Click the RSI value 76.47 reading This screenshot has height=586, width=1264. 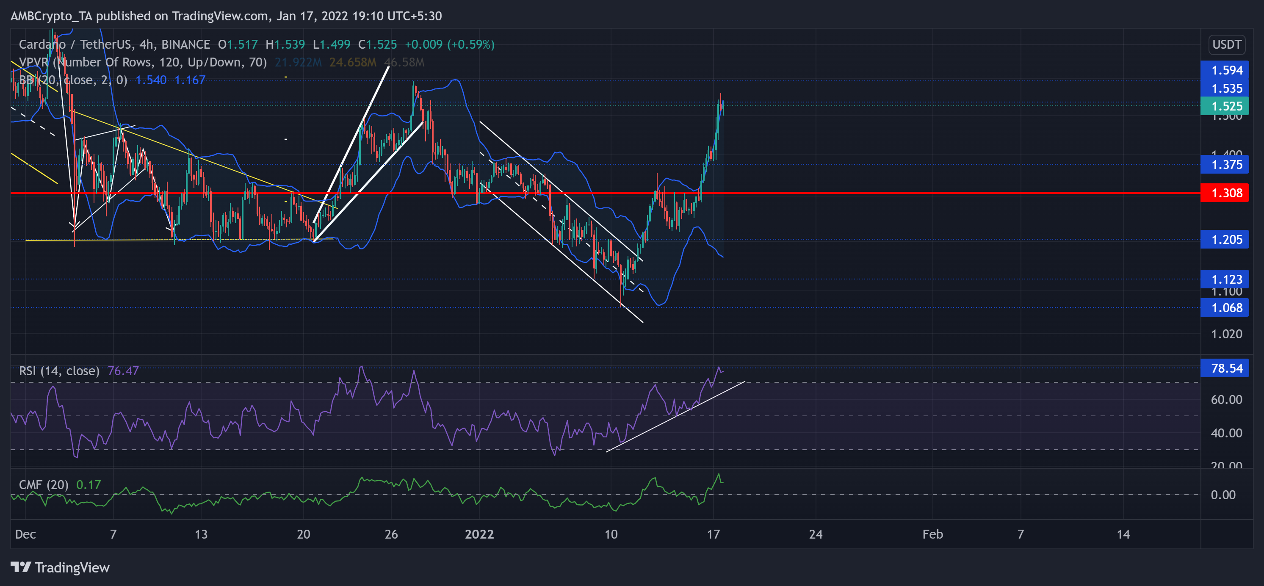point(123,370)
